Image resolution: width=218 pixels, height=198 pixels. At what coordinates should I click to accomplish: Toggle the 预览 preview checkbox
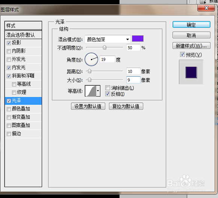[x=182, y=54]
